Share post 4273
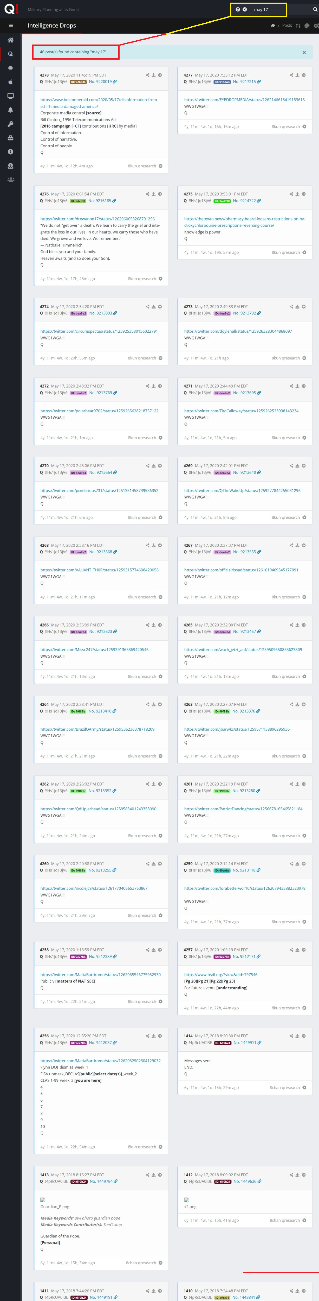Image resolution: width=319 pixels, height=1301 pixels. (x=291, y=307)
